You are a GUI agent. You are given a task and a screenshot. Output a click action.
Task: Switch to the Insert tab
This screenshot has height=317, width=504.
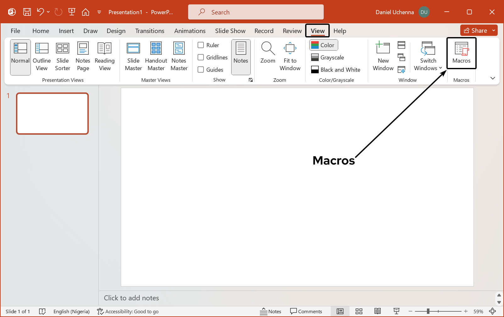[x=66, y=31]
